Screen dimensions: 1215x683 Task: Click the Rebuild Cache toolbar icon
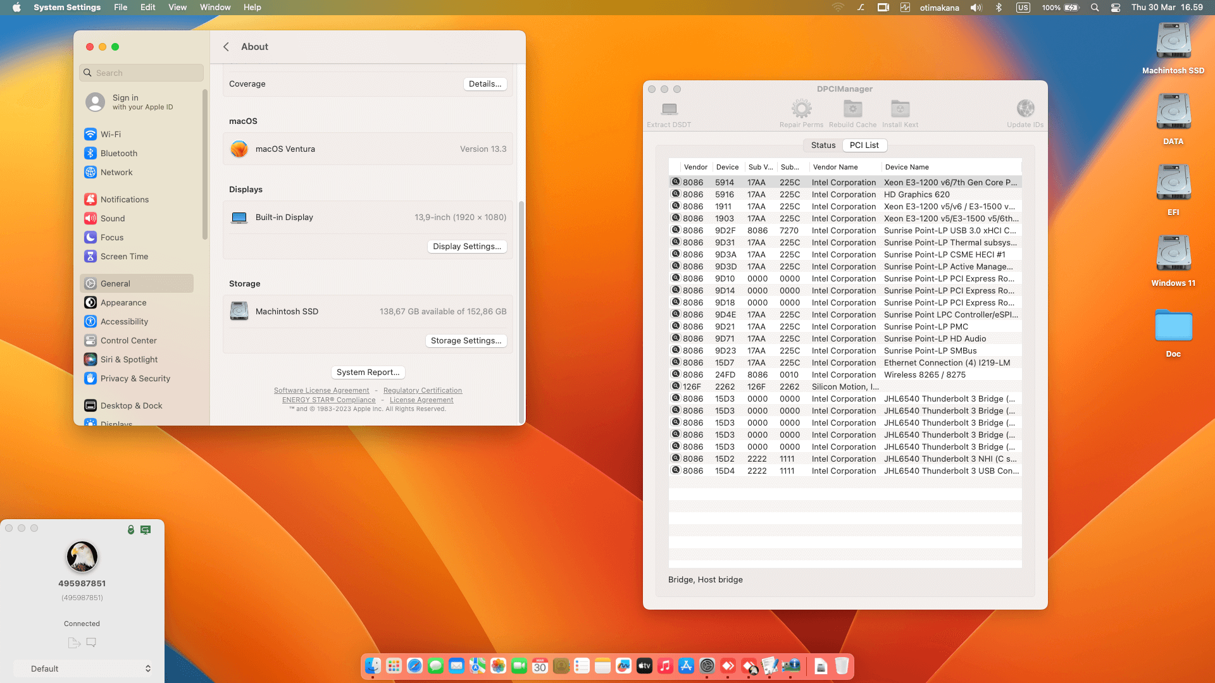[x=852, y=109]
